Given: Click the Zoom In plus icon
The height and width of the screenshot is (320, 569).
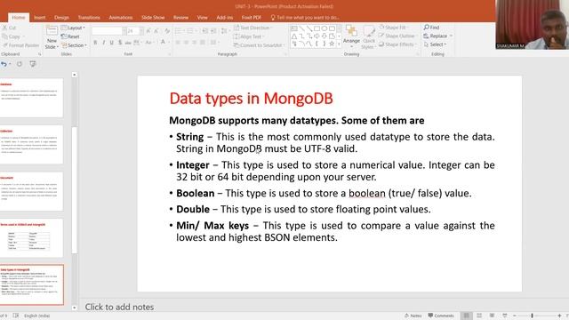Looking at the screenshot, I should point(559,316).
